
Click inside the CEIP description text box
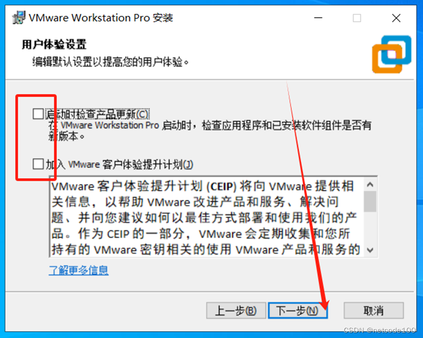click(x=207, y=217)
